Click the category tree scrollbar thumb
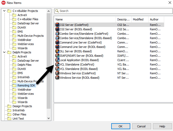 tap(48, 61)
